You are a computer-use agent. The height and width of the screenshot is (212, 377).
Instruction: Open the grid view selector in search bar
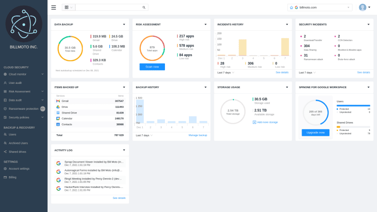(x=68, y=8)
